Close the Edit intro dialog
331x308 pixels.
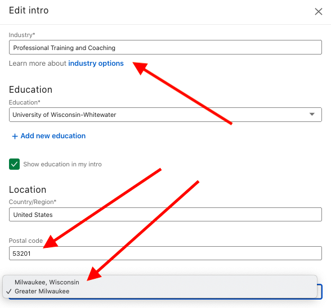click(x=319, y=11)
